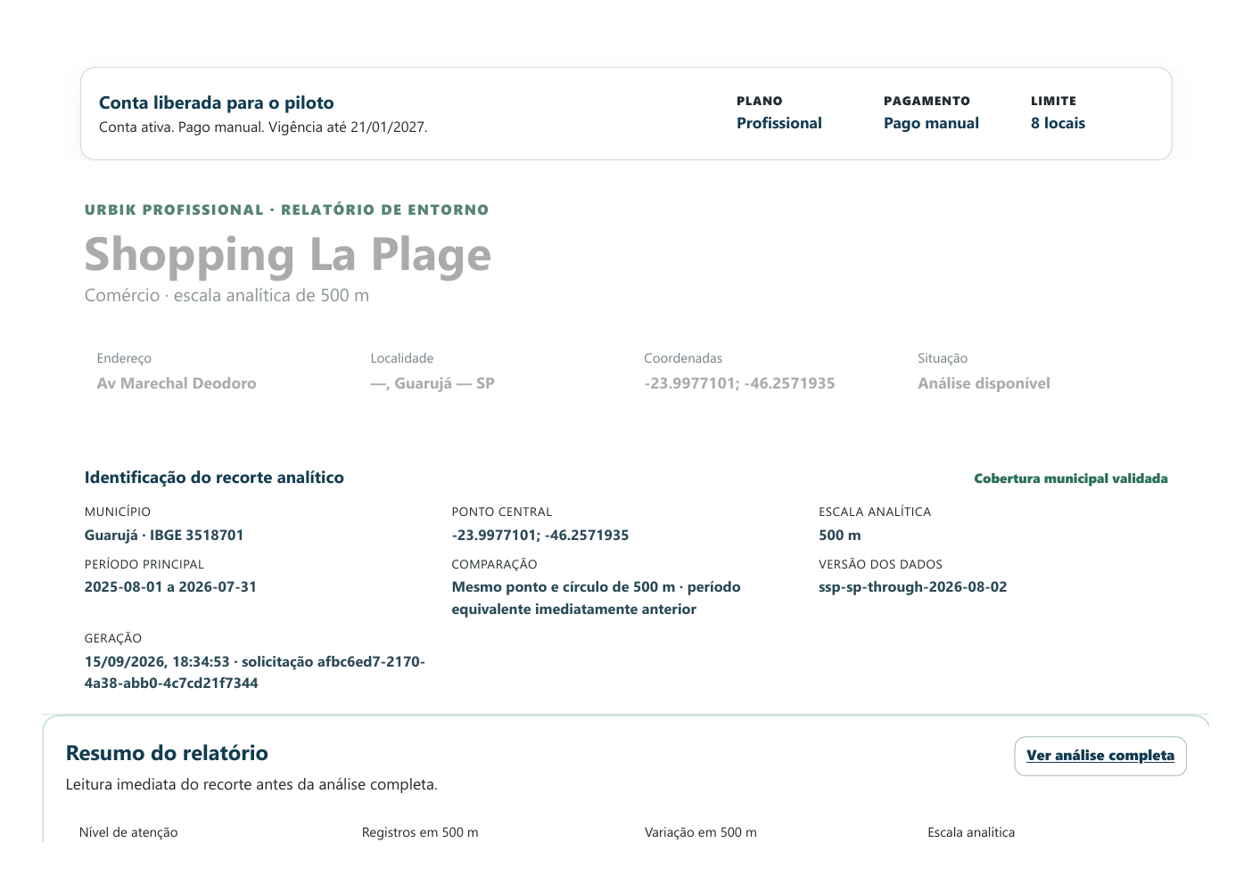The width and height of the screenshot is (1252, 884).
Task: Click the 'Profissional' plan value
Action: point(779,123)
